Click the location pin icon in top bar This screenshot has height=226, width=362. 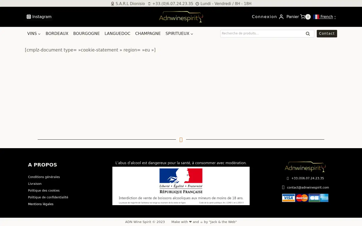[113, 4]
